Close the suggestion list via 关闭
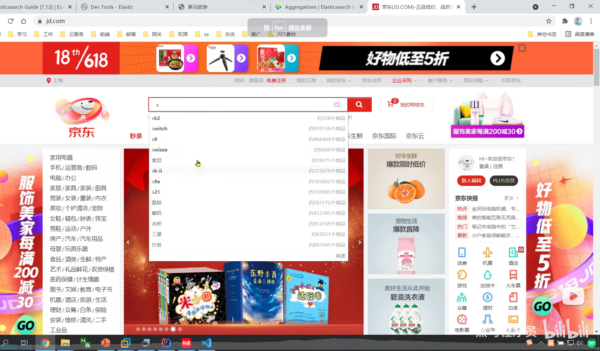The image size is (600, 351). click(x=340, y=256)
